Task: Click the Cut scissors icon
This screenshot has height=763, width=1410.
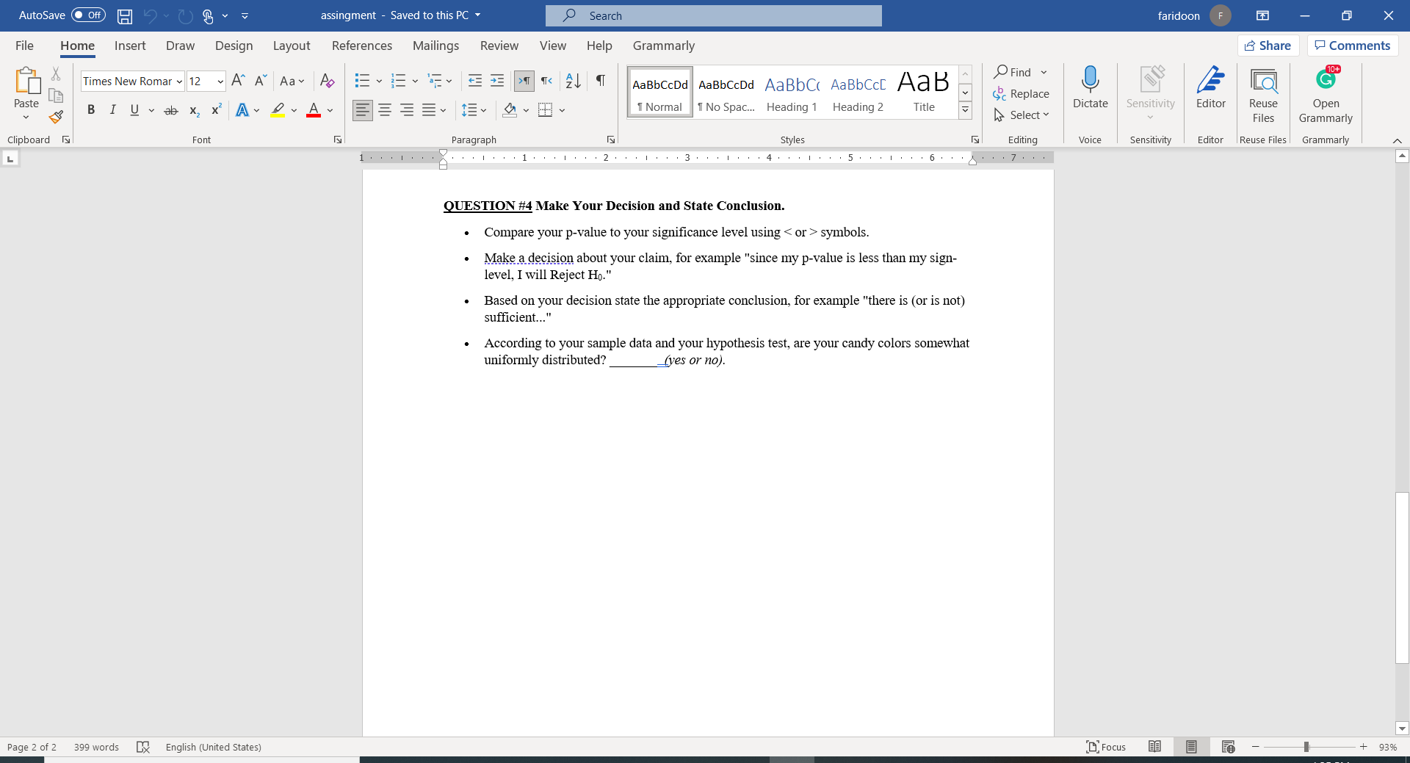Action: point(56,73)
